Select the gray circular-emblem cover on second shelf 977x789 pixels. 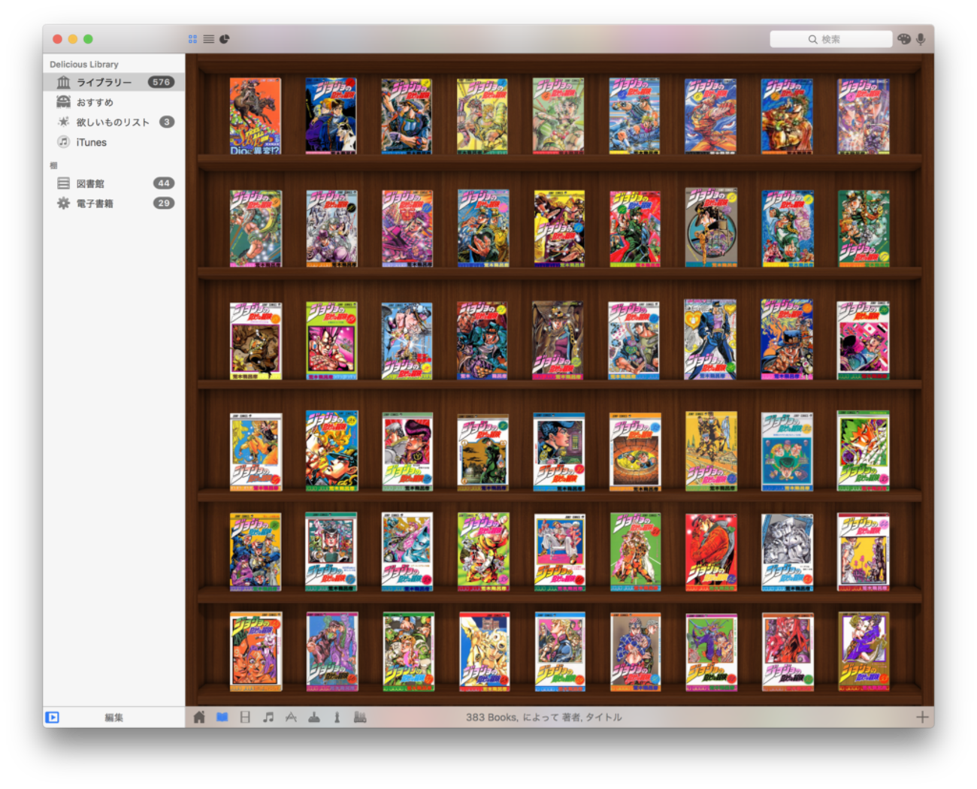(711, 228)
